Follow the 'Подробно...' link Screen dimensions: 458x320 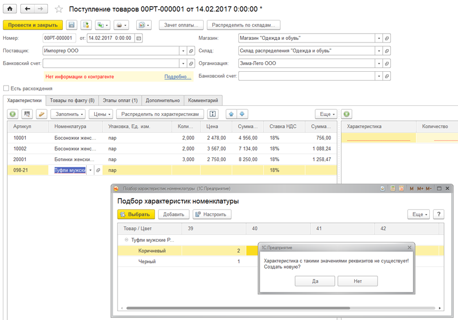pyautogui.click(x=177, y=77)
